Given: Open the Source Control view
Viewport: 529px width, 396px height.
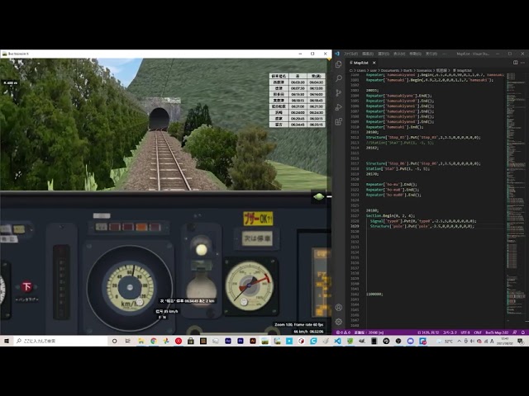Looking at the screenshot, I should (338, 93).
